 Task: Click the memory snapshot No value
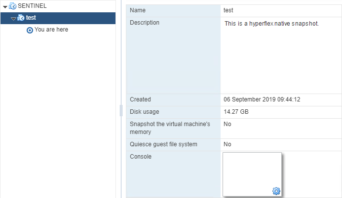coord(228,124)
